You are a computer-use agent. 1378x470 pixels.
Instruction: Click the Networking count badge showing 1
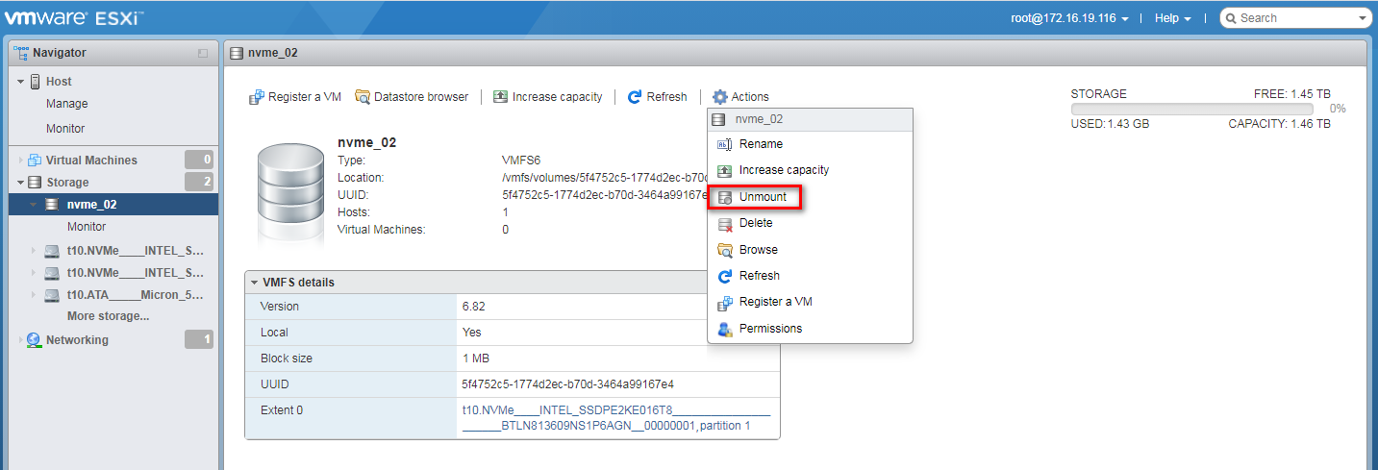click(x=199, y=339)
